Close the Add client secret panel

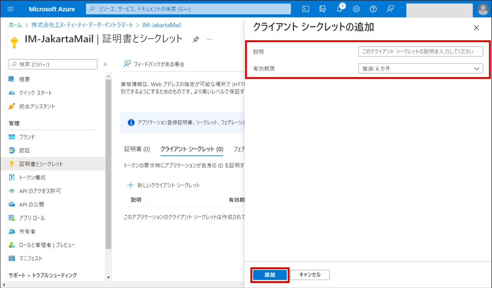coord(477,28)
